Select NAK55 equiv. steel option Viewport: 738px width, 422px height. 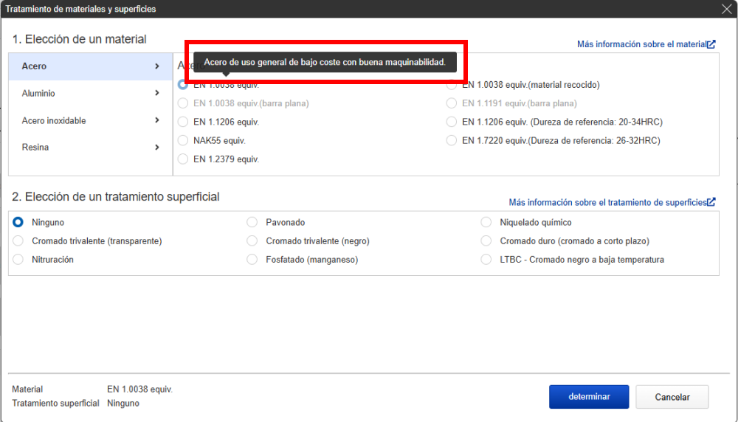tap(183, 140)
